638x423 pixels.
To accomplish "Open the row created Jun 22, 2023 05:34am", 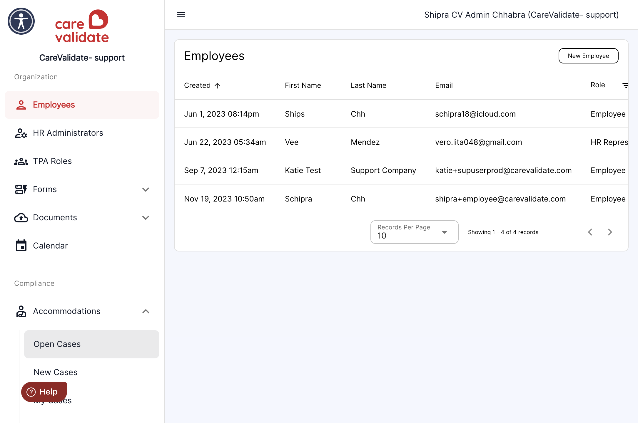I will coord(401,142).
